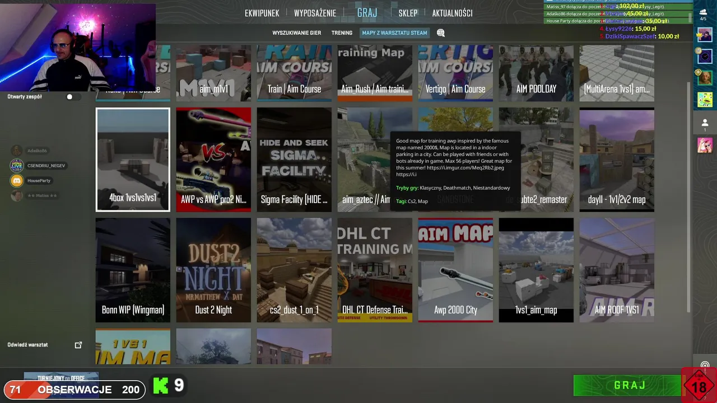Click the HouseParty name label
Screen dimensions: 717x403
(x=39, y=181)
